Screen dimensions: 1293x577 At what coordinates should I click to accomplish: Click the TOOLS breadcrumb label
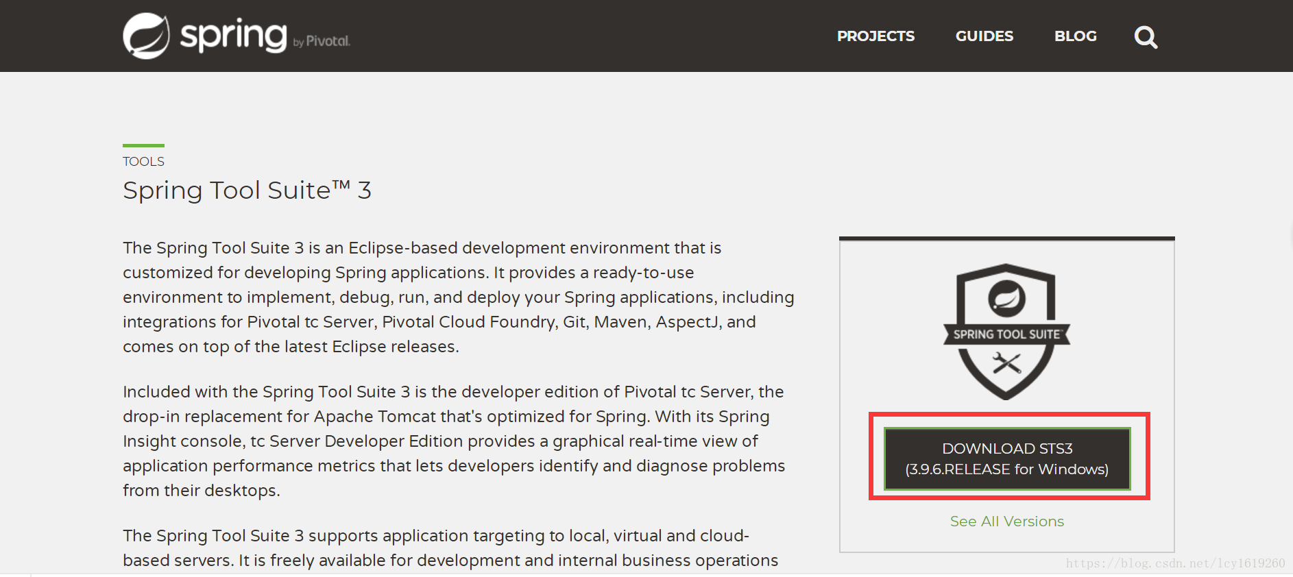point(143,162)
